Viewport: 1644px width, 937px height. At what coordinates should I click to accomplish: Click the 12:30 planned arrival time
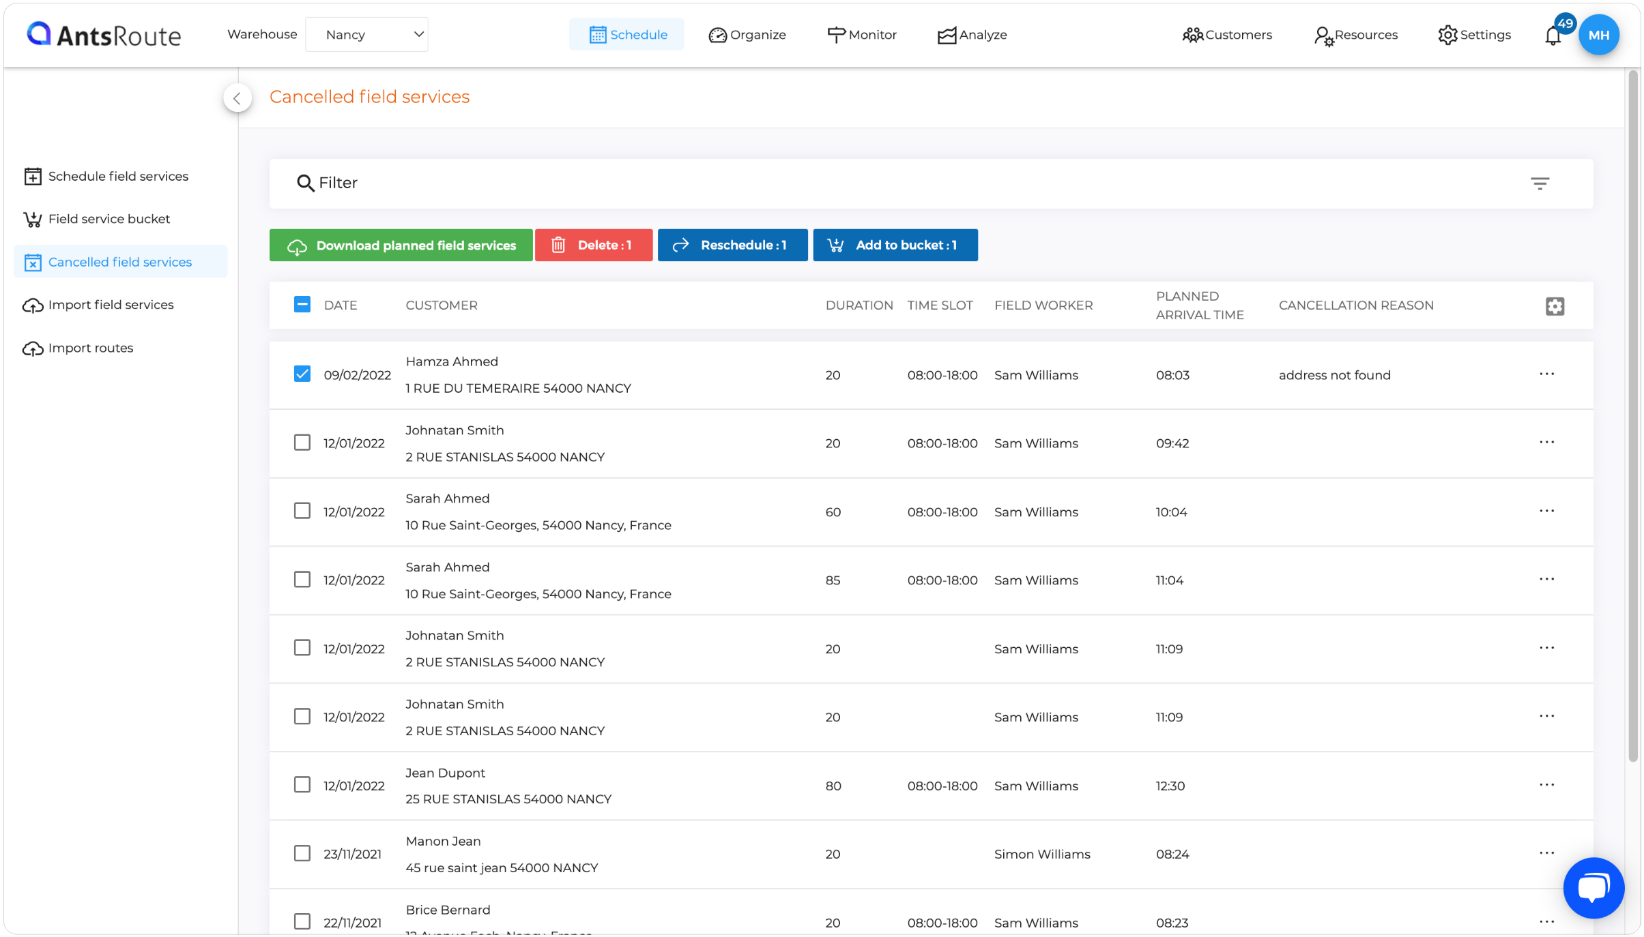click(x=1170, y=786)
